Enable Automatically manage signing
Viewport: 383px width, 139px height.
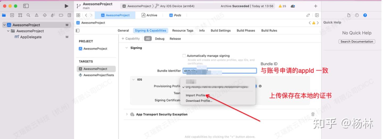pos(184,56)
